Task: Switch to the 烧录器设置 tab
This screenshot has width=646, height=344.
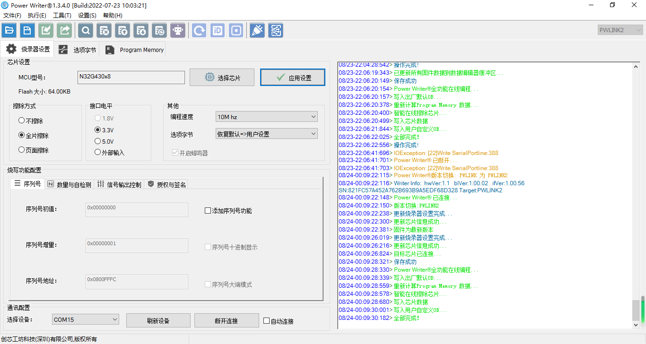Action: click(27, 49)
